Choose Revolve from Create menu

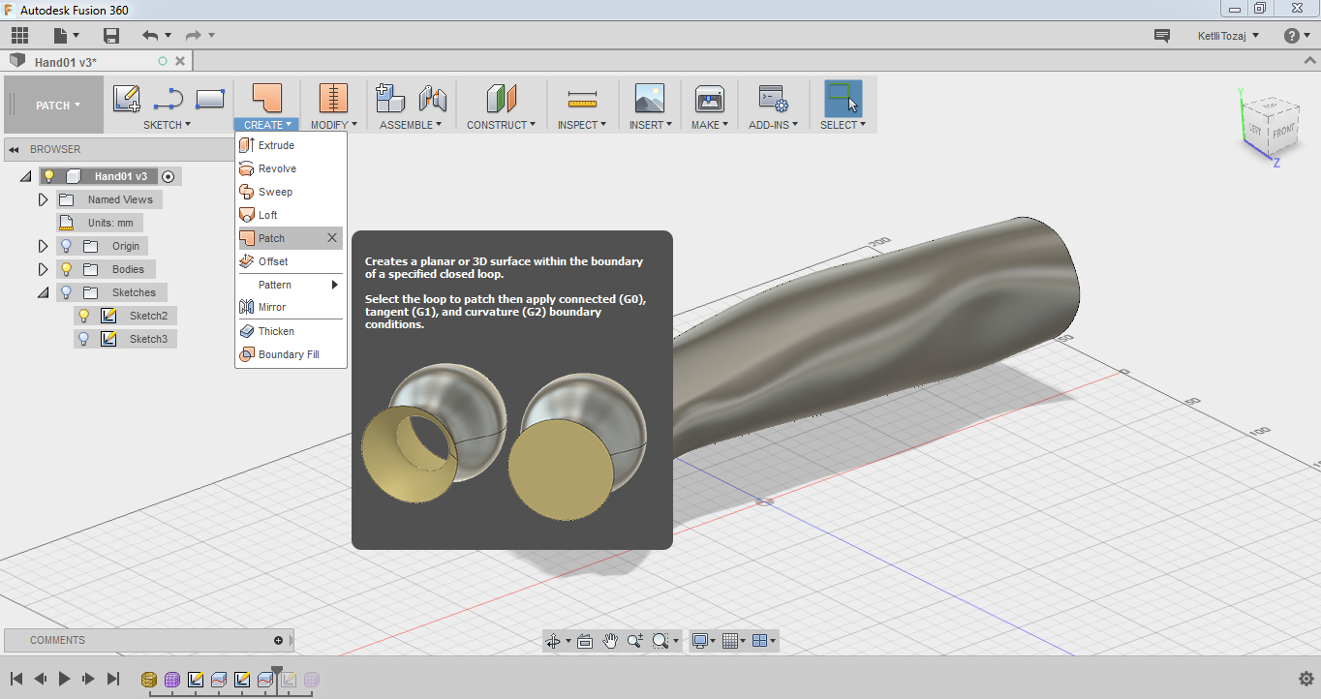point(292,168)
